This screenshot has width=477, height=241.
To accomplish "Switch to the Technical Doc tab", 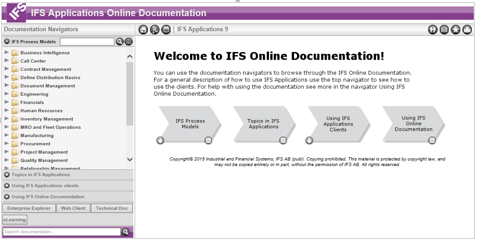I will [112, 208].
